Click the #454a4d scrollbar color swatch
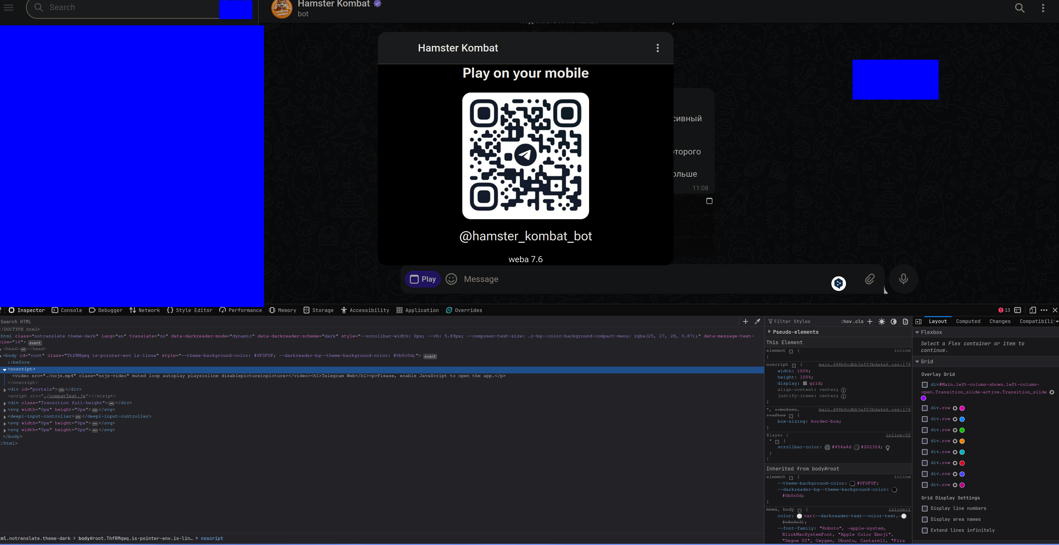The width and height of the screenshot is (1059, 545). click(x=827, y=447)
